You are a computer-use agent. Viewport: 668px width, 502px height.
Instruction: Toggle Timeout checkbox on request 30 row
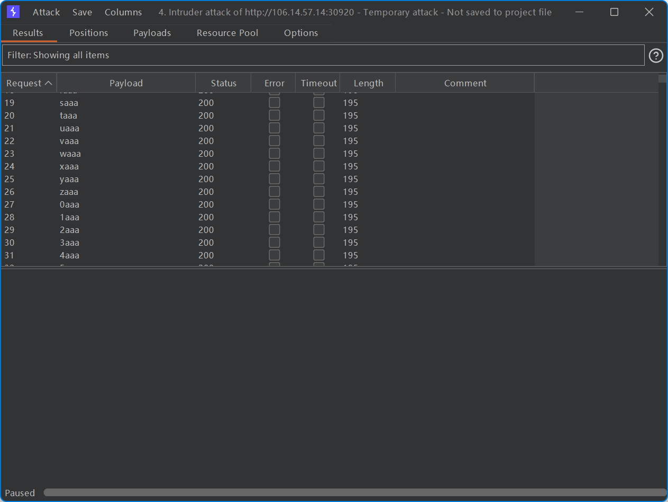coord(319,243)
